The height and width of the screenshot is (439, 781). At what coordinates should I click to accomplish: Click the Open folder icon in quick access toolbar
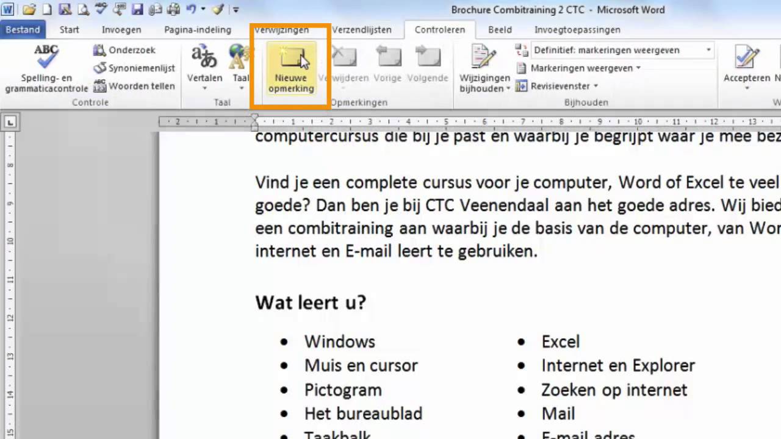click(29, 9)
